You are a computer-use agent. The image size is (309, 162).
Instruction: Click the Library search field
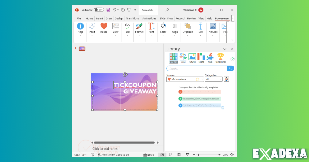(x=197, y=69)
